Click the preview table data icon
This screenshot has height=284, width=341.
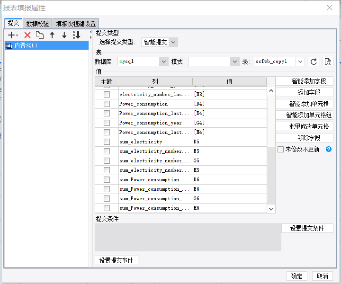click(x=328, y=62)
